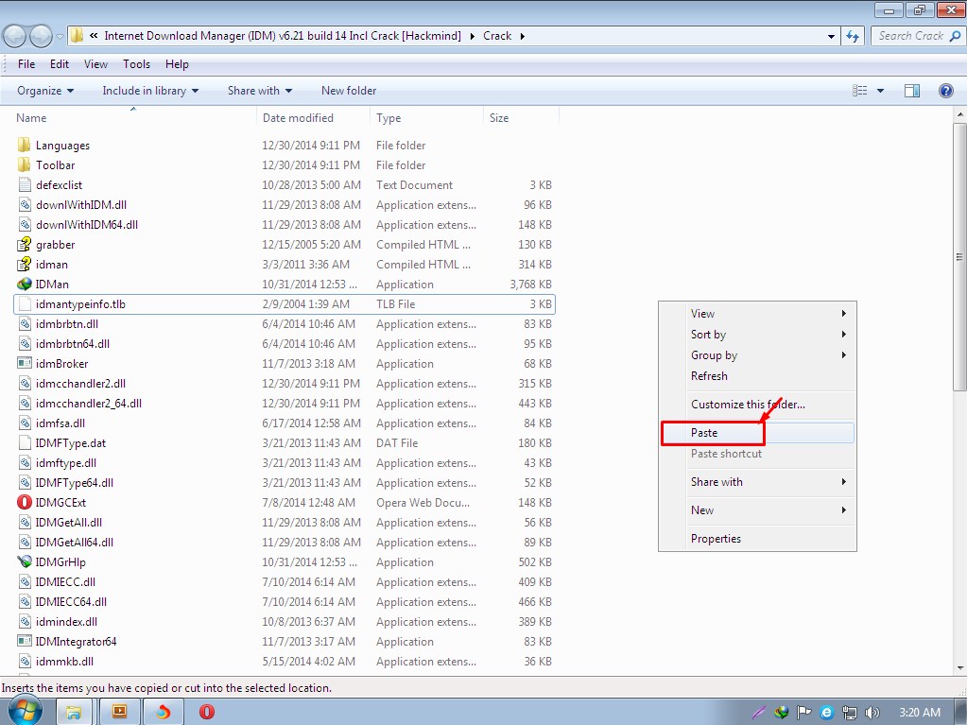
Task: Sort by the Name column header
Action: coord(133,118)
